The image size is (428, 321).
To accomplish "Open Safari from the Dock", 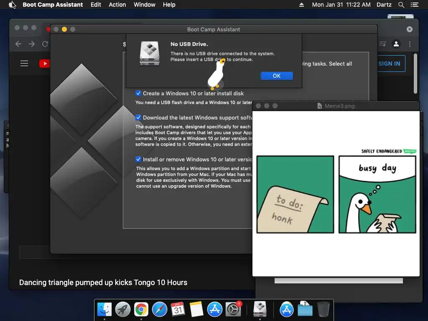I will point(160,310).
